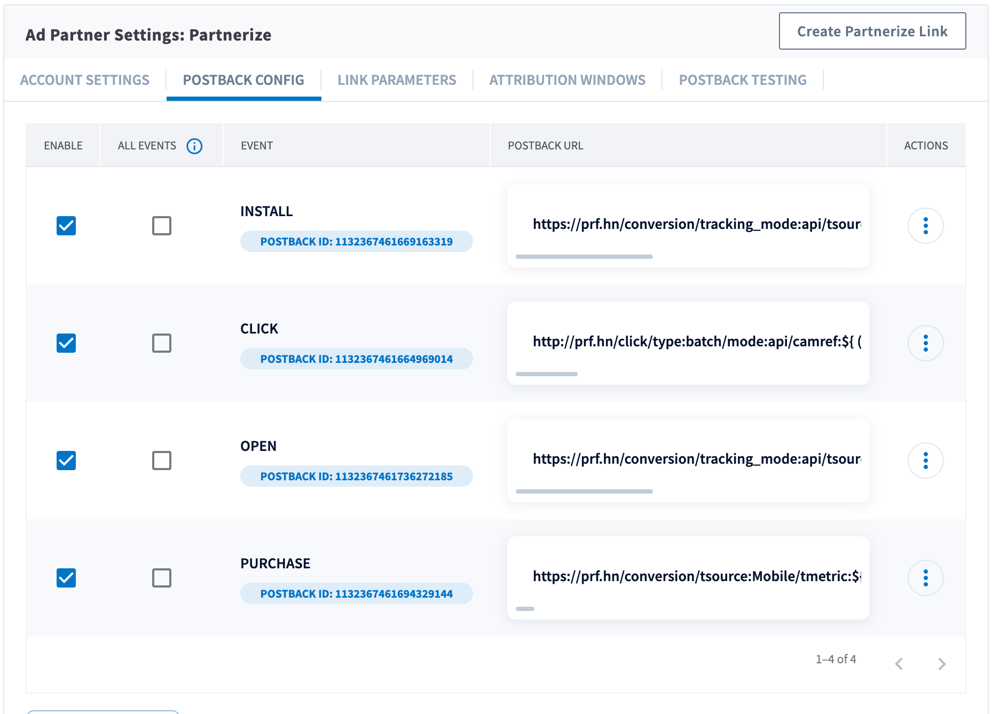This screenshot has height=714, width=992.
Task: Click the CLICK postback ID badge
Action: click(x=357, y=359)
